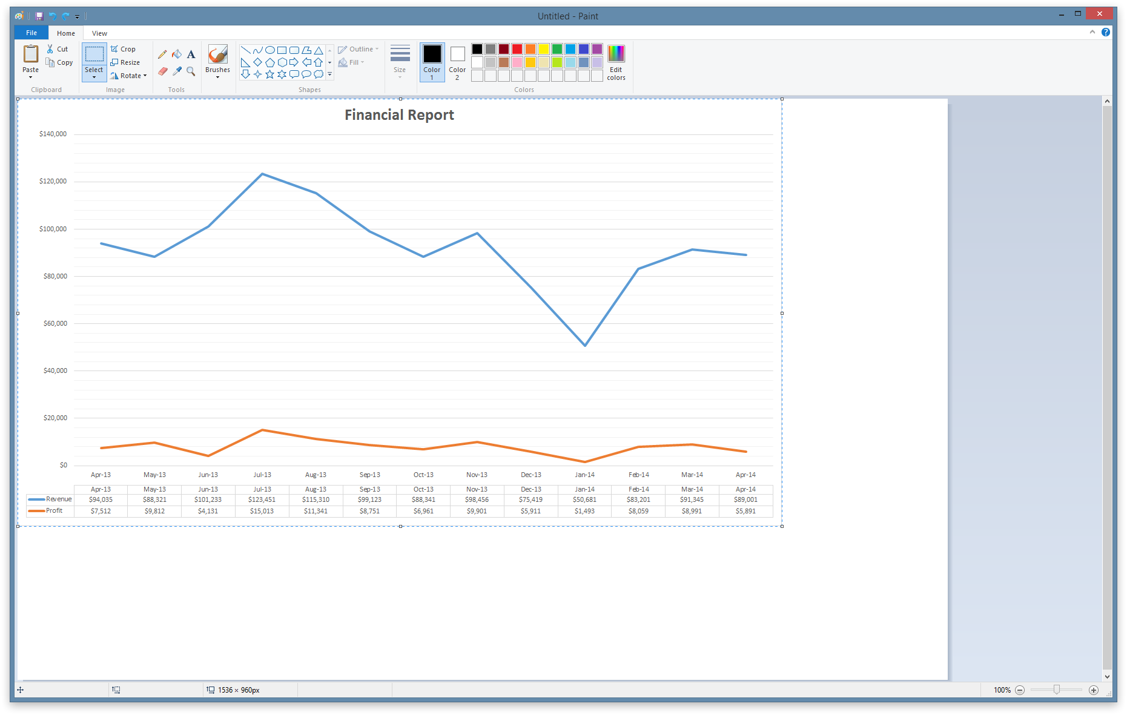Choose the Line shape
The height and width of the screenshot is (715, 1127).
tap(246, 50)
